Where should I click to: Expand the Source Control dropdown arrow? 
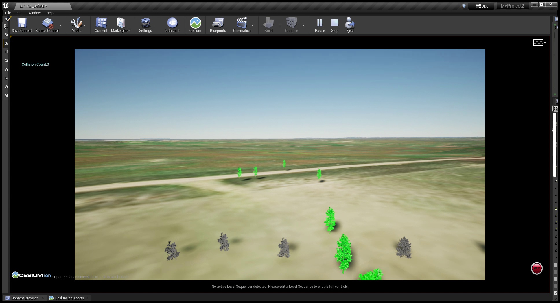[x=61, y=25]
